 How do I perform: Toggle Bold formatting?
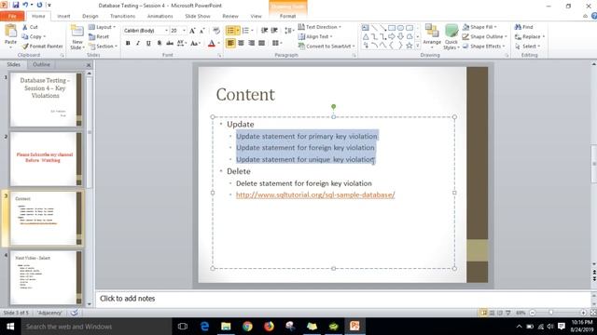(x=128, y=44)
